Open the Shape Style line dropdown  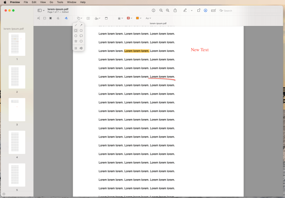[x=120, y=18]
